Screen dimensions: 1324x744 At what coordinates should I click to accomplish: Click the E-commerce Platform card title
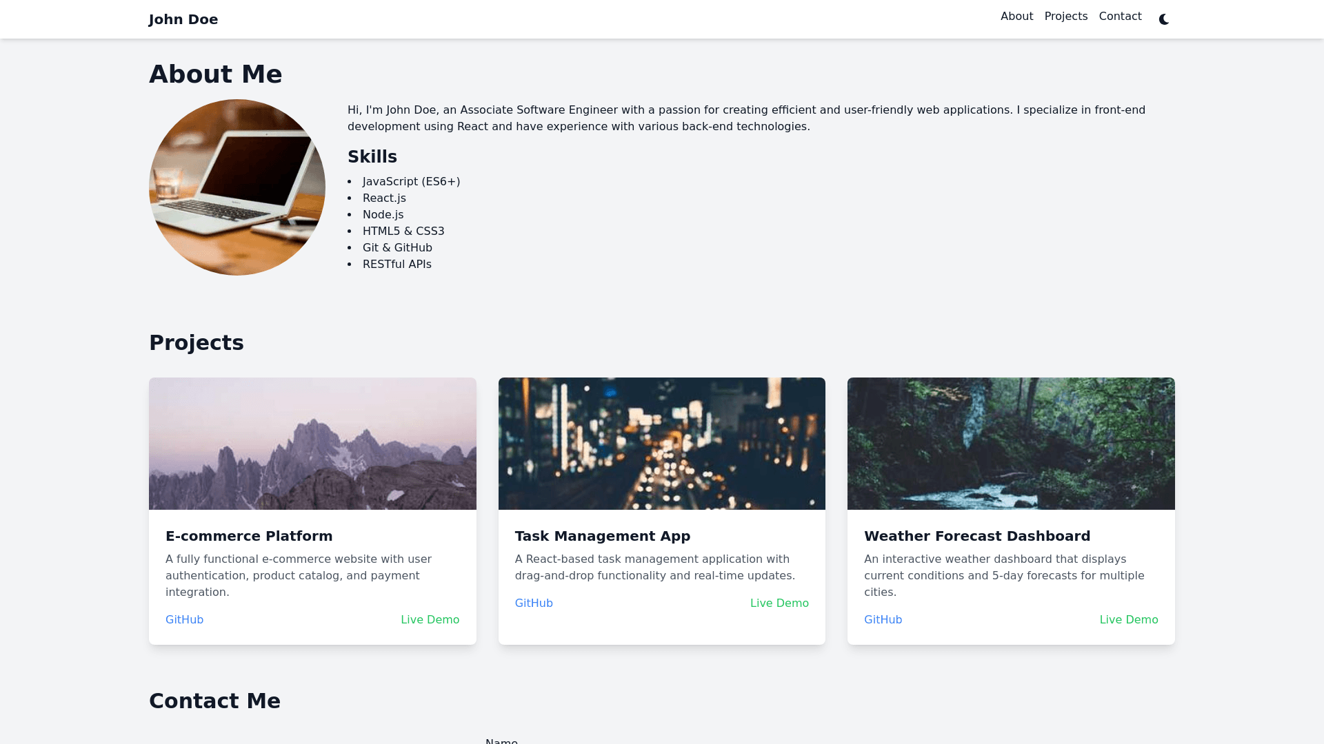(x=249, y=536)
